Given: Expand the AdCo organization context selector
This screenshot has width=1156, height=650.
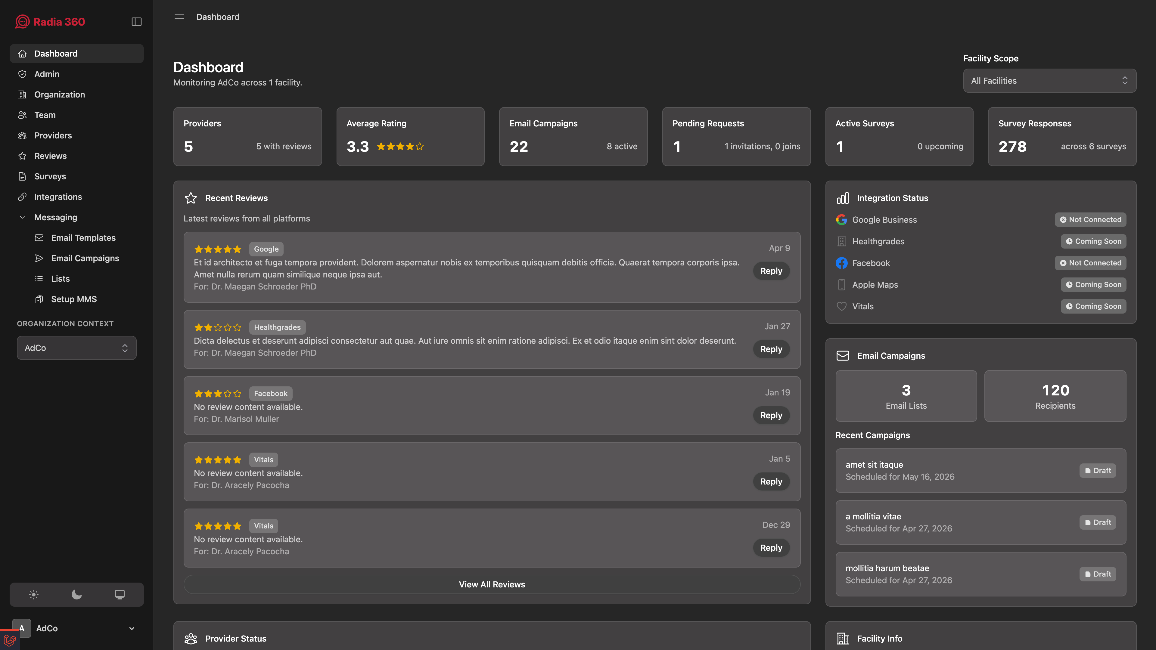Looking at the screenshot, I should pos(76,348).
